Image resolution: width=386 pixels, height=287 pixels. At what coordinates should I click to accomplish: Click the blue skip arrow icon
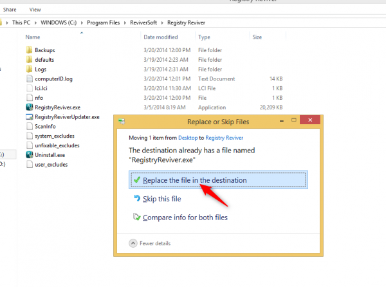point(137,198)
